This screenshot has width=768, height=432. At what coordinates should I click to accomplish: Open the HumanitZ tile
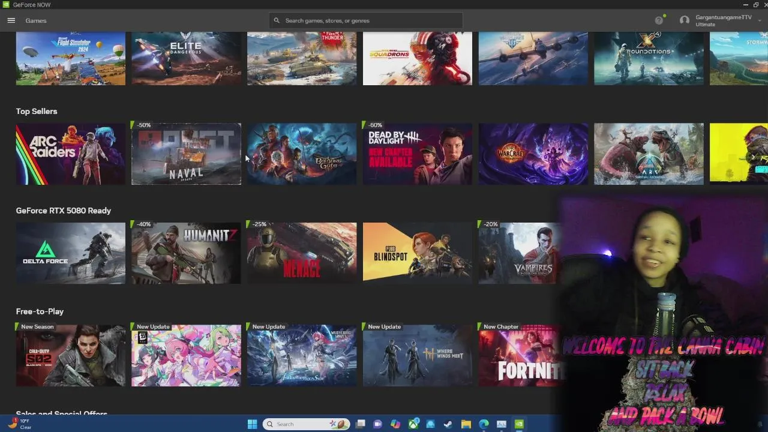[x=186, y=253]
